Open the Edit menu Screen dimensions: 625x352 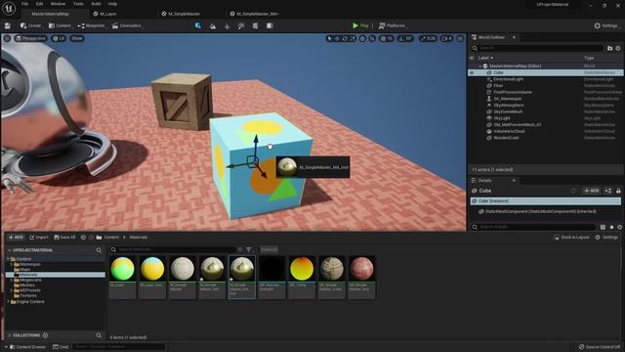(39, 4)
